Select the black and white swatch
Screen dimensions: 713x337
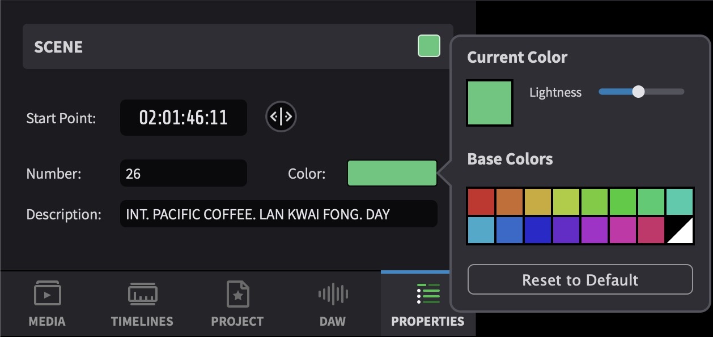coord(680,230)
